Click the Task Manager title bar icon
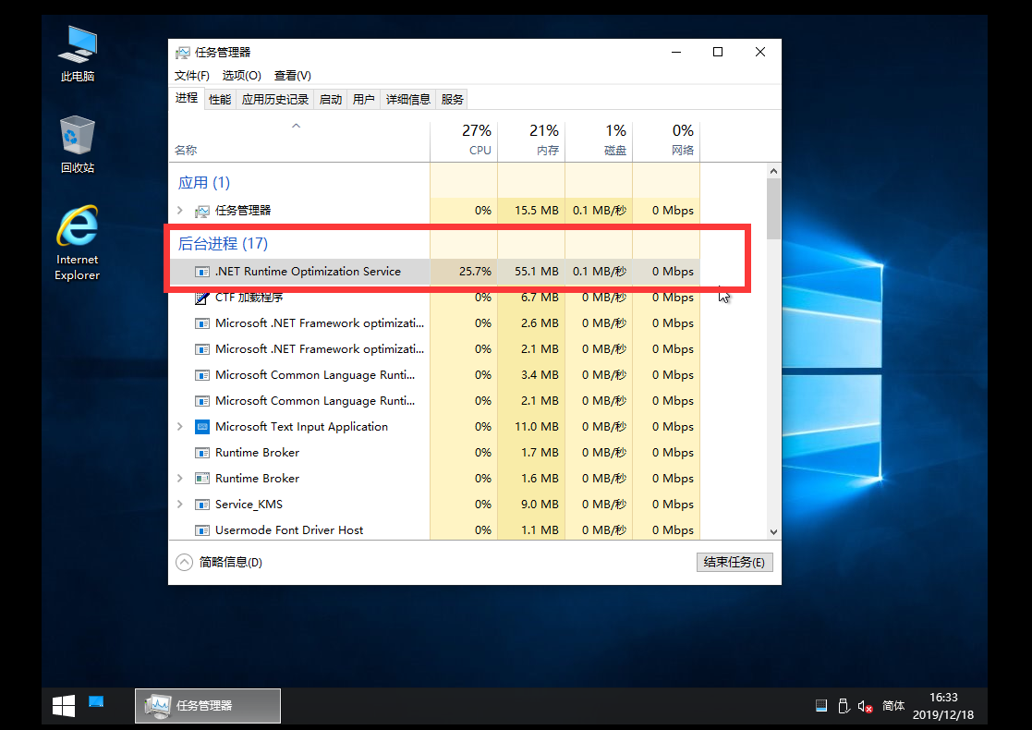The image size is (1032, 730). (x=182, y=53)
